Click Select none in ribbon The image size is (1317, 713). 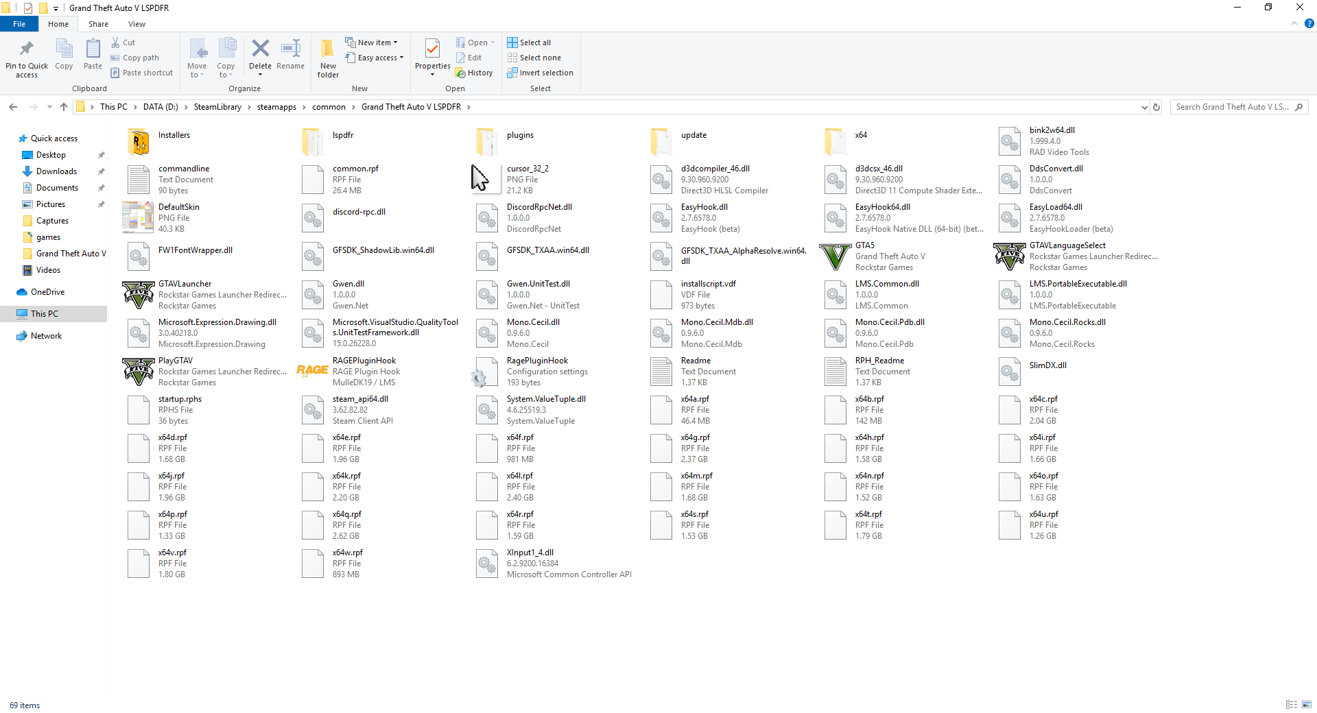[534, 58]
